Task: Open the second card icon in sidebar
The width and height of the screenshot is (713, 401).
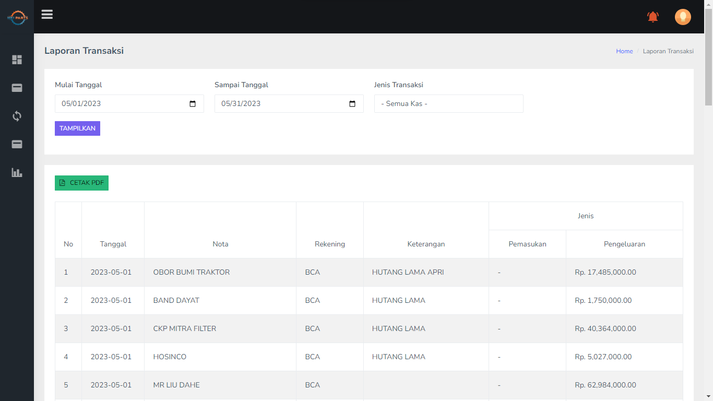Action: coord(17,144)
